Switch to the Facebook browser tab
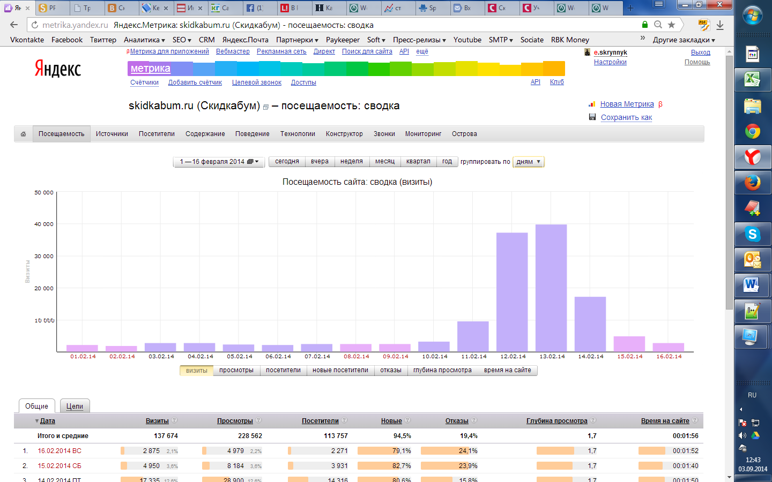The image size is (772, 482). point(258,8)
